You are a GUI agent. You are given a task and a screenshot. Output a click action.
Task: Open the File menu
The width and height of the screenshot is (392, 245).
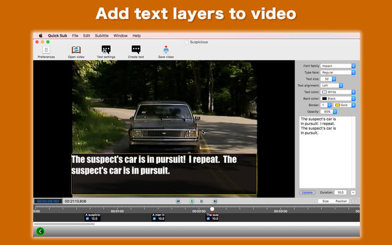(x=75, y=36)
